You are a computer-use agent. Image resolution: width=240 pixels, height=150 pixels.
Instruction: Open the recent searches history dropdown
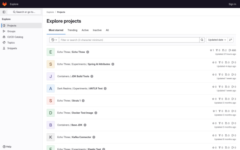click(x=54, y=40)
